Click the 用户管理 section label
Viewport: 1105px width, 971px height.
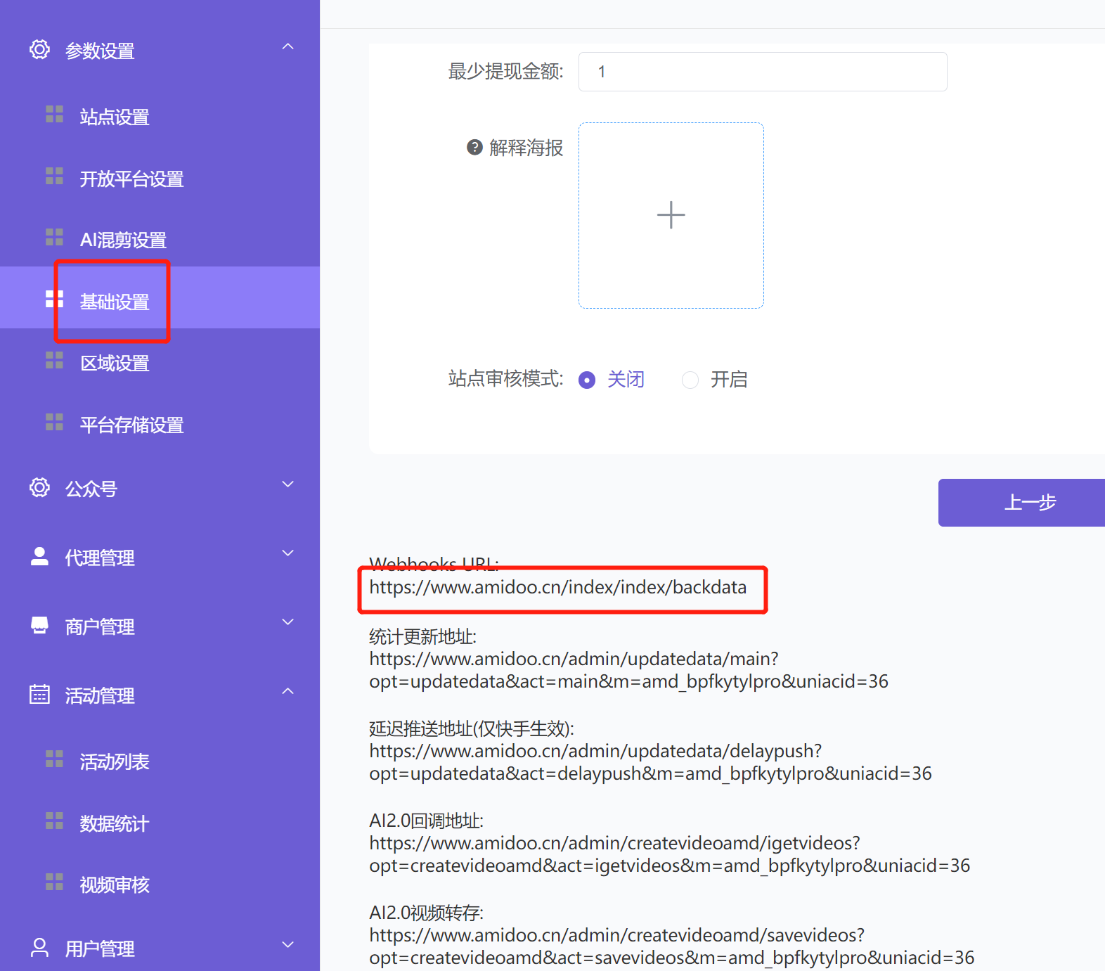click(x=100, y=949)
